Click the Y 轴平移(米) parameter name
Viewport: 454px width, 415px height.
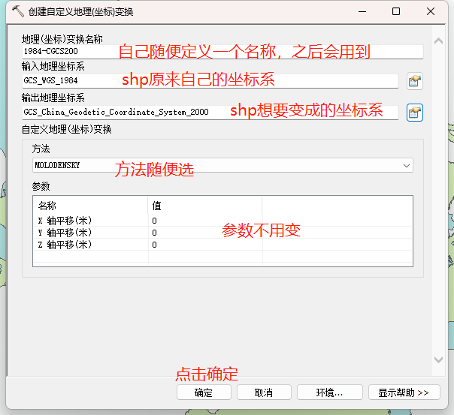[65, 233]
